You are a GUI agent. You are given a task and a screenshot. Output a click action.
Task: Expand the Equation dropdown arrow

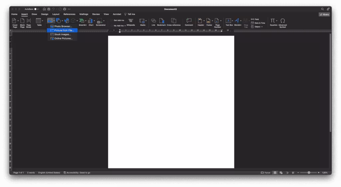(x=277, y=21)
